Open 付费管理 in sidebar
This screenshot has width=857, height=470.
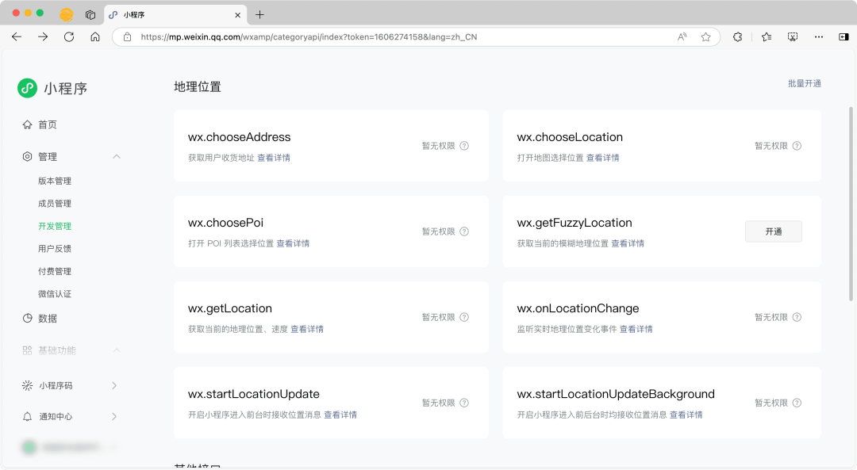(55, 271)
